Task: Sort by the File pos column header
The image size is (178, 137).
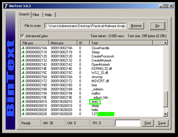Action: click(35, 43)
